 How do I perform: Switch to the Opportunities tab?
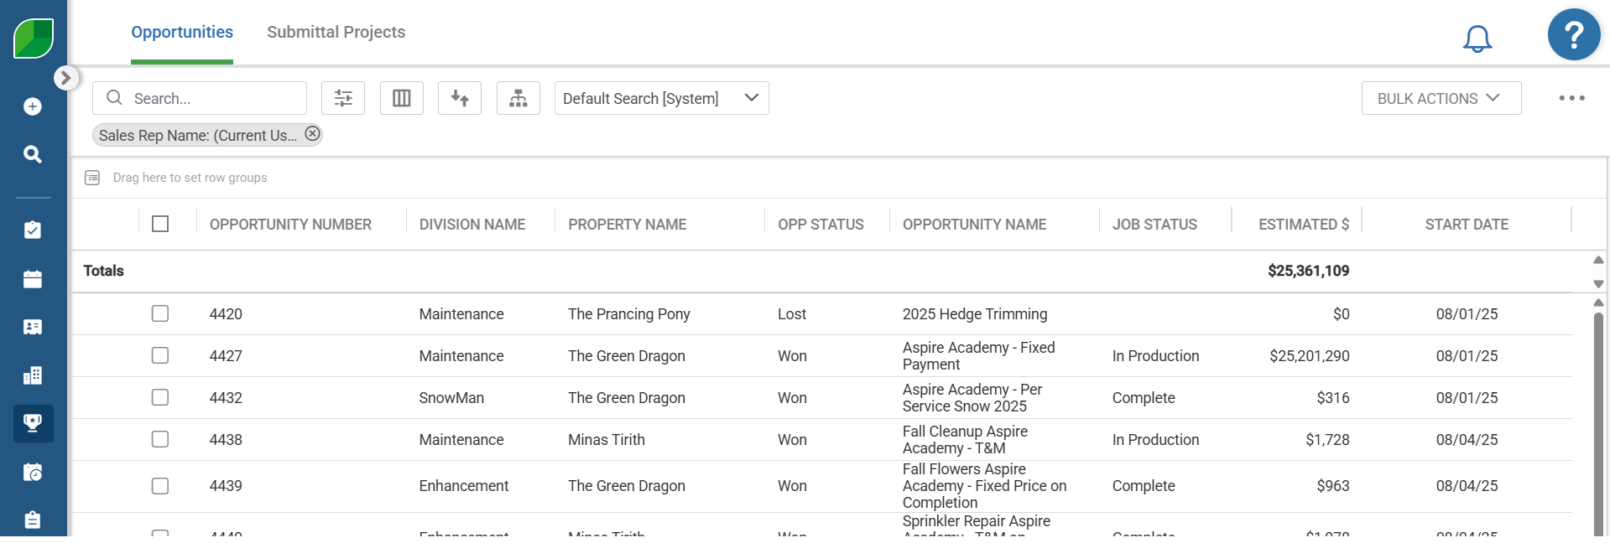[x=182, y=32]
